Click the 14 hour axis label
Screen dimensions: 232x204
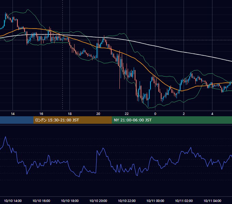pyautogui.click(x=13, y=114)
